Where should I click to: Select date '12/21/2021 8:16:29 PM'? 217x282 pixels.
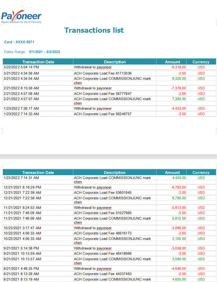click(x=22, y=187)
